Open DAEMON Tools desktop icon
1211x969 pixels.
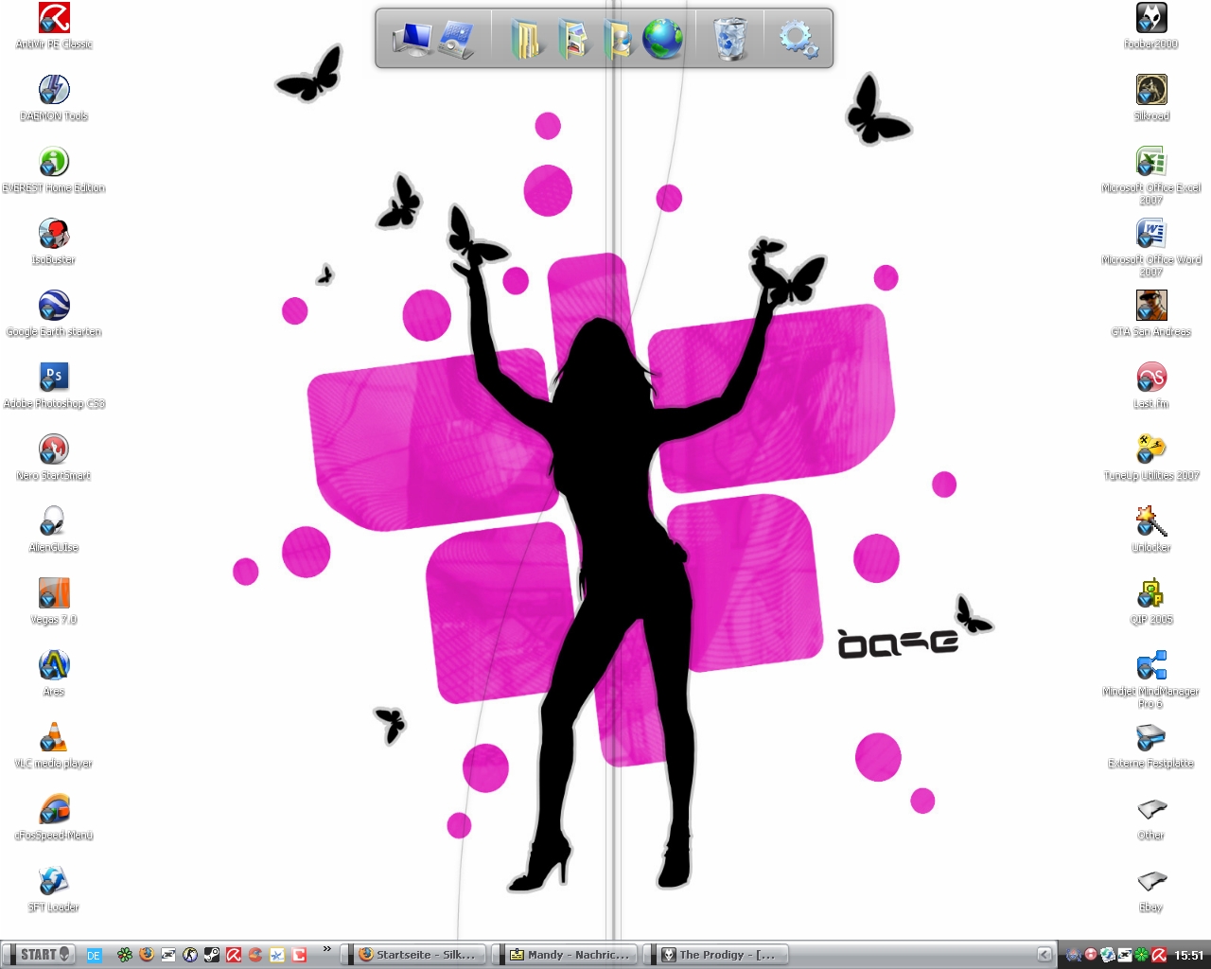[x=54, y=91]
